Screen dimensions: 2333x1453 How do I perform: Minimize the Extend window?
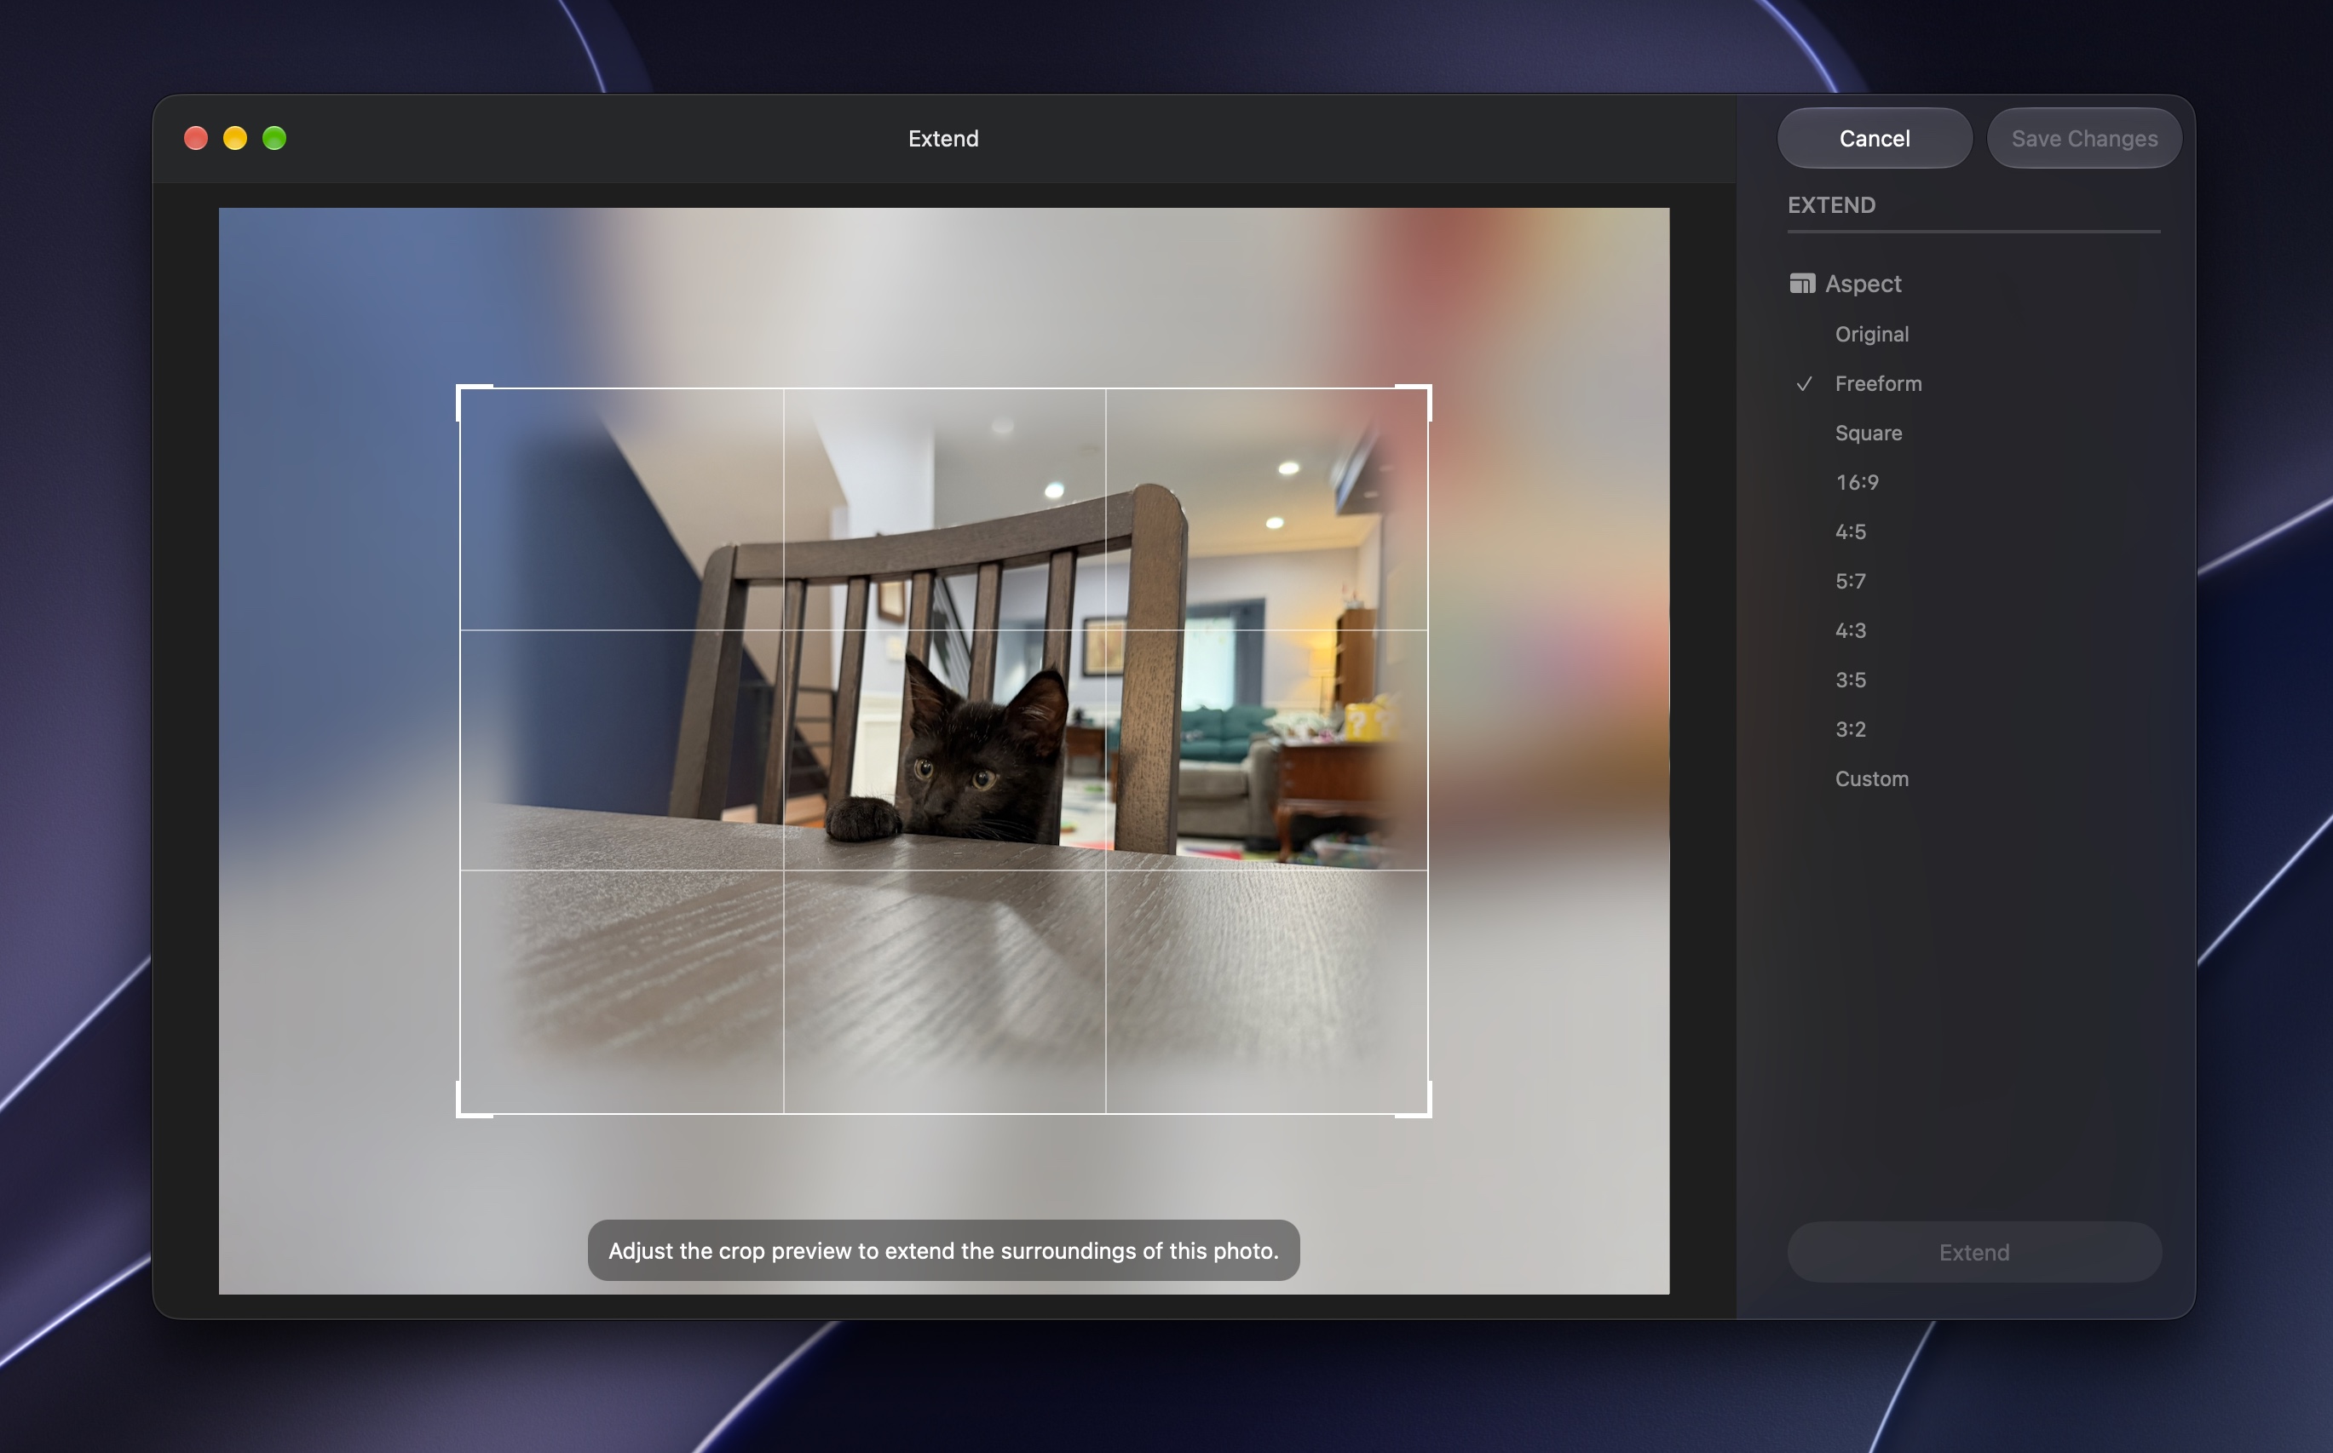click(235, 138)
